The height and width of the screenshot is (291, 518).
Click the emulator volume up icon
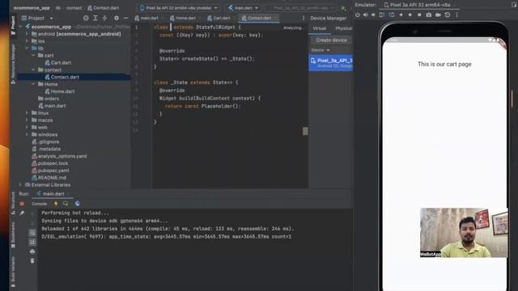click(365, 15)
